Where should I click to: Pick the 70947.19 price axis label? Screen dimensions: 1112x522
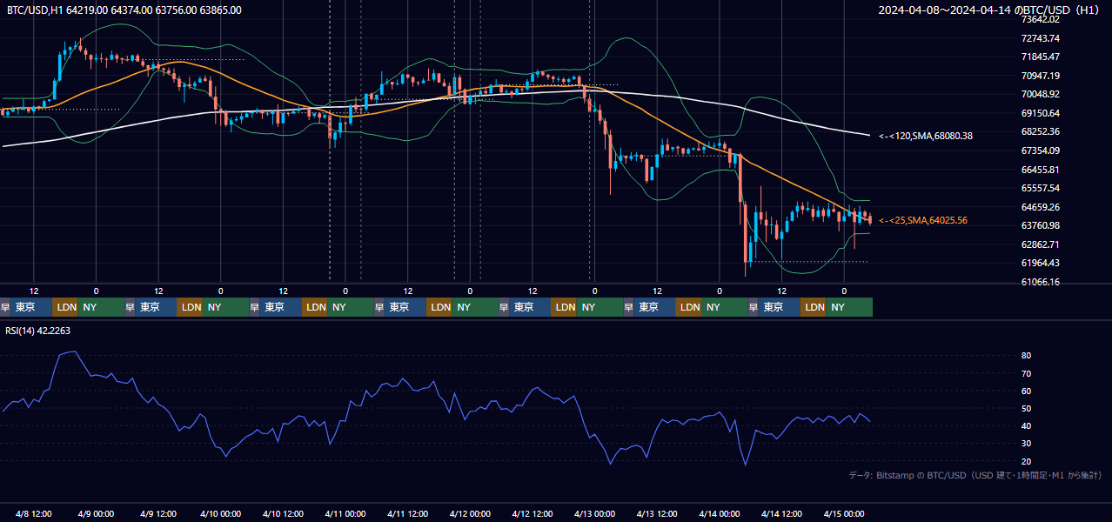pyautogui.click(x=1040, y=76)
